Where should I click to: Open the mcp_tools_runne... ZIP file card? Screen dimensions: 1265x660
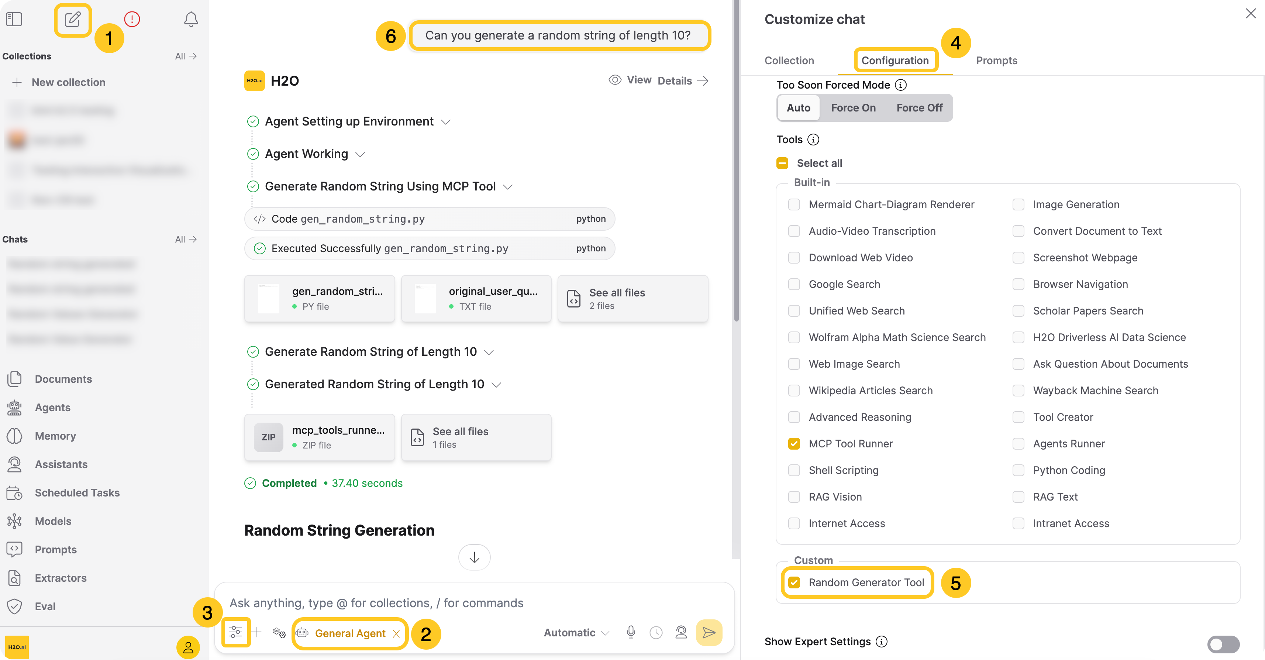pyautogui.click(x=319, y=437)
